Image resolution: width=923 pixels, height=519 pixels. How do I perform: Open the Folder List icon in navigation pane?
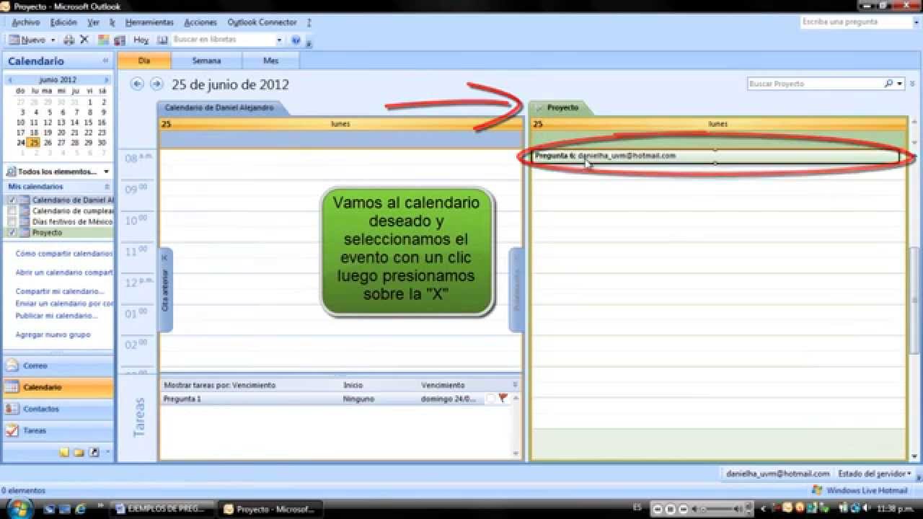pyautogui.click(x=79, y=453)
